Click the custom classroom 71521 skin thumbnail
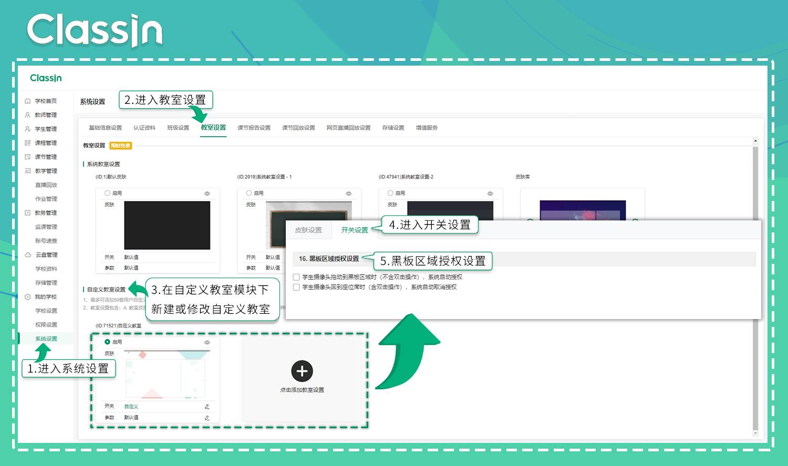This screenshot has height=466, width=788. pos(167,374)
